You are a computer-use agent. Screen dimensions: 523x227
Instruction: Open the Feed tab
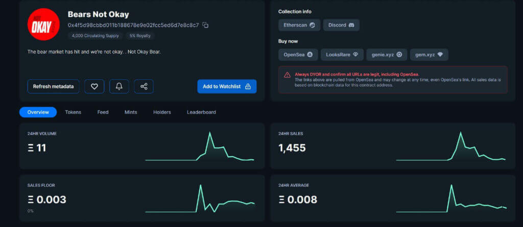tap(103, 112)
